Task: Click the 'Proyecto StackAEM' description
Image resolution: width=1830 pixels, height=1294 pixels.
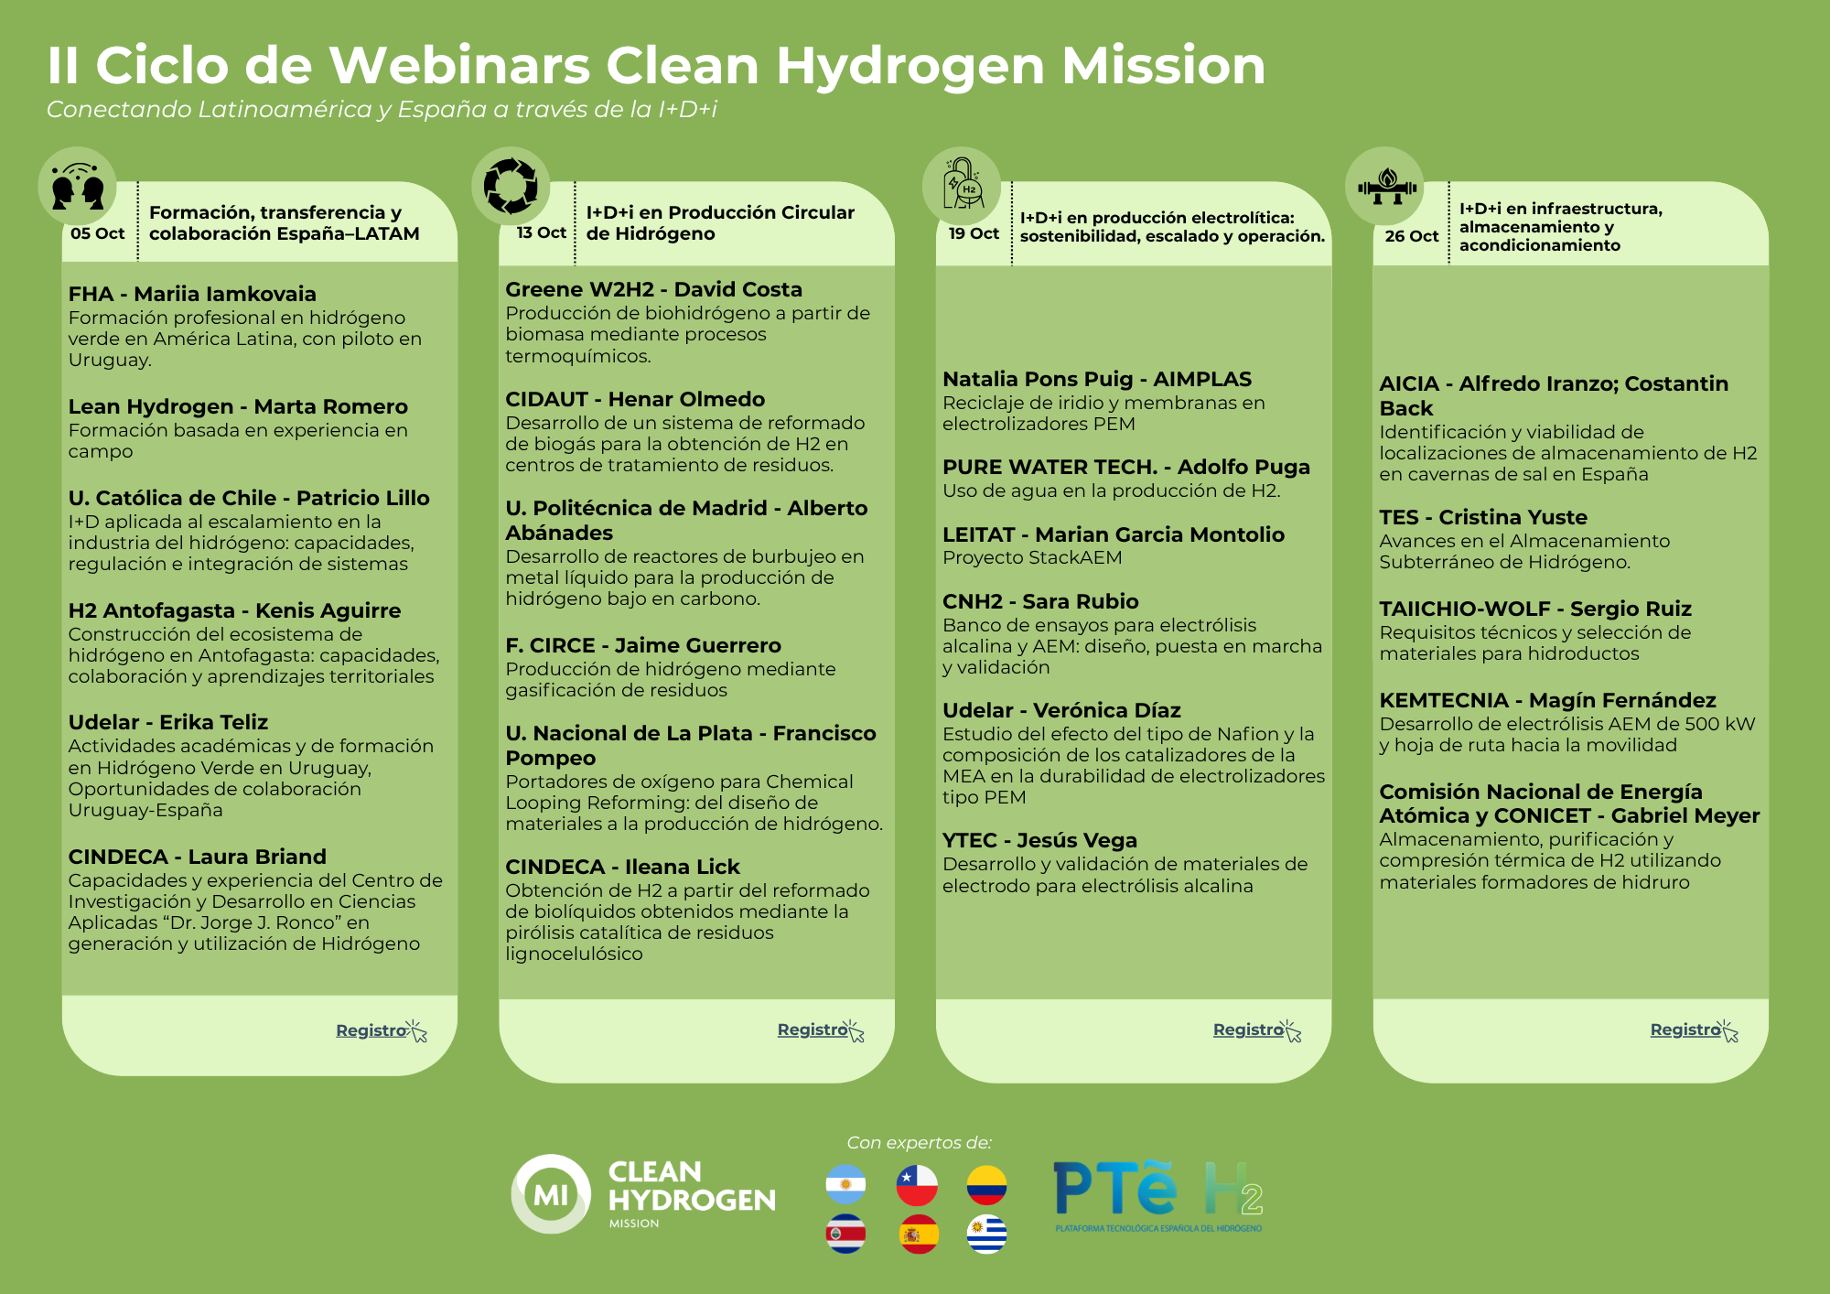Action: click(x=1032, y=557)
